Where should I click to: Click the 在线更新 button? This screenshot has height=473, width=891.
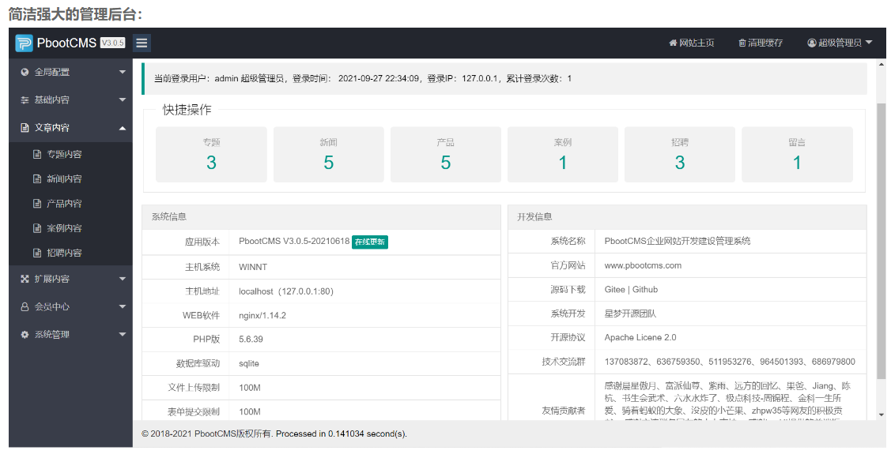370,242
